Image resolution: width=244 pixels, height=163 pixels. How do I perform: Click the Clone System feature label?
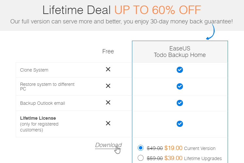[34, 70]
